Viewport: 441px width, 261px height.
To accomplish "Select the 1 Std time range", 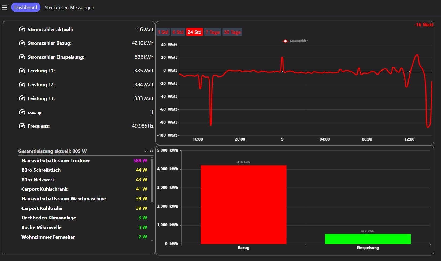I will pos(163,32).
